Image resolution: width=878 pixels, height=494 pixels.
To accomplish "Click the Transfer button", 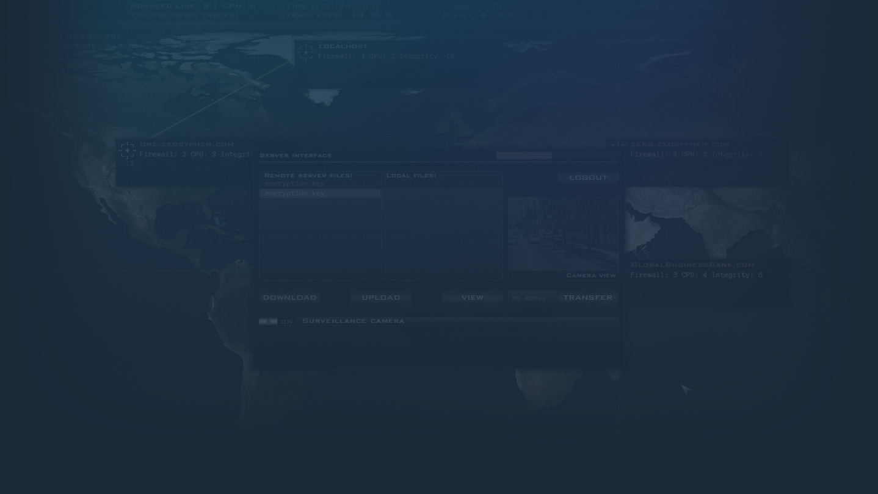I will coord(587,298).
